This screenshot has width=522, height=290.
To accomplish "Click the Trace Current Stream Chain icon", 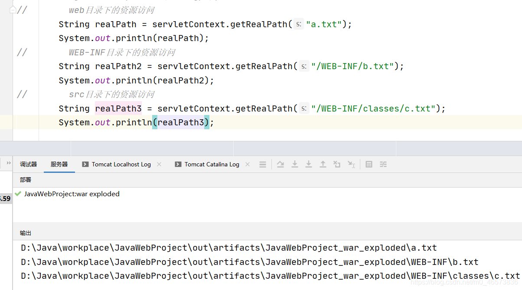I will click(x=383, y=164).
